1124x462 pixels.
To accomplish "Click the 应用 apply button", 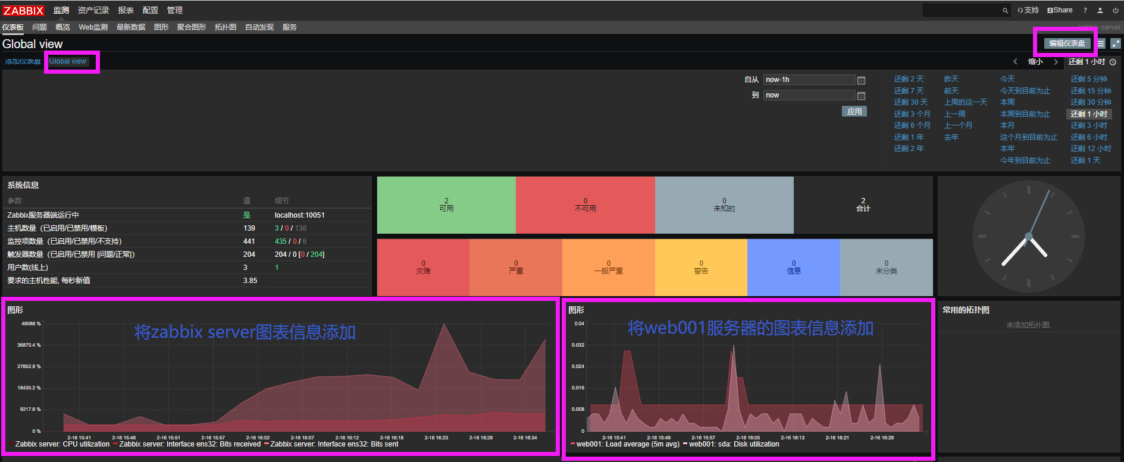I will click(x=854, y=112).
